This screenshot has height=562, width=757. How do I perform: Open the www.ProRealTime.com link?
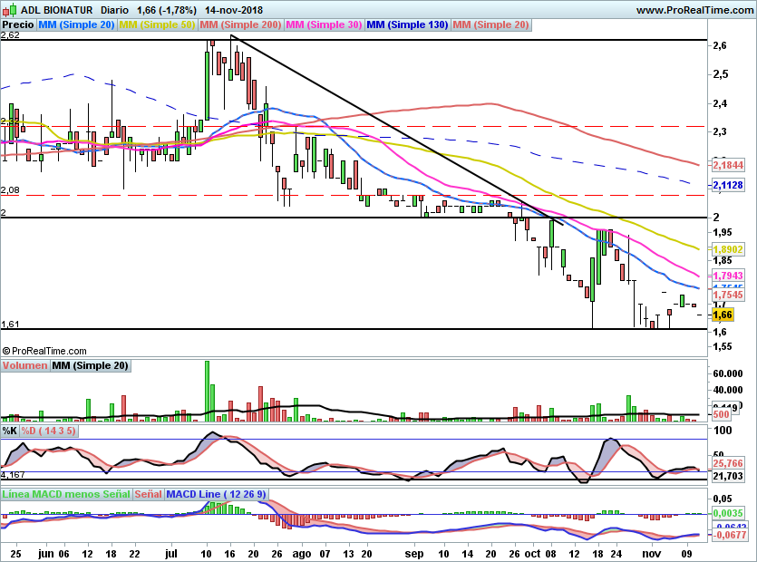pyautogui.click(x=694, y=10)
